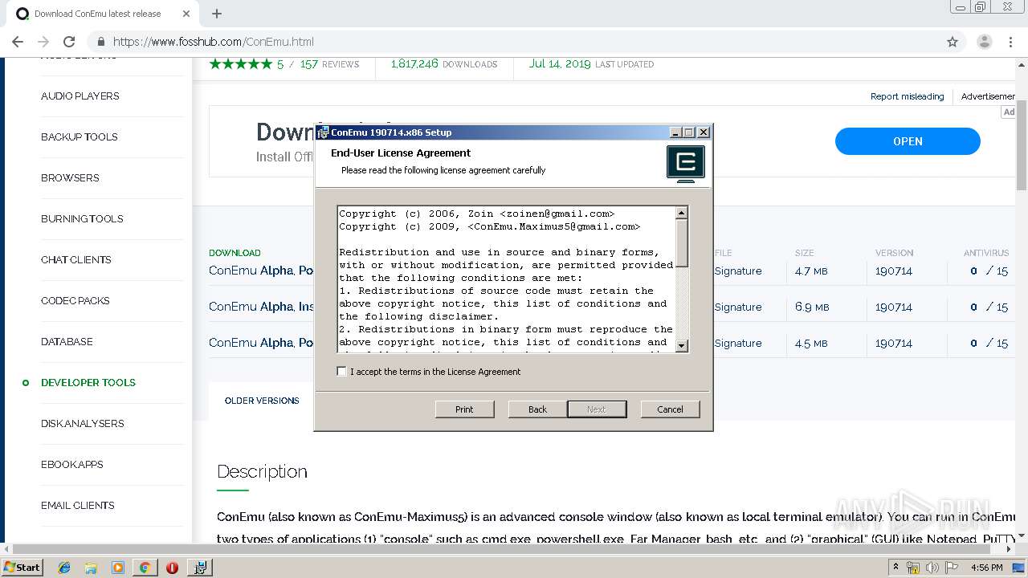Image resolution: width=1028 pixels, height=578 pixels.
Task: Click the ConEmu logo in setup header
Action: (686, 163)
